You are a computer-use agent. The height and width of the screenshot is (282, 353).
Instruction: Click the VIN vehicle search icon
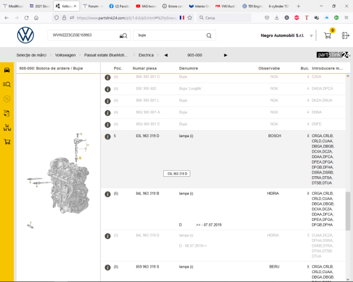pyautogui.click(x=124, y=36)
